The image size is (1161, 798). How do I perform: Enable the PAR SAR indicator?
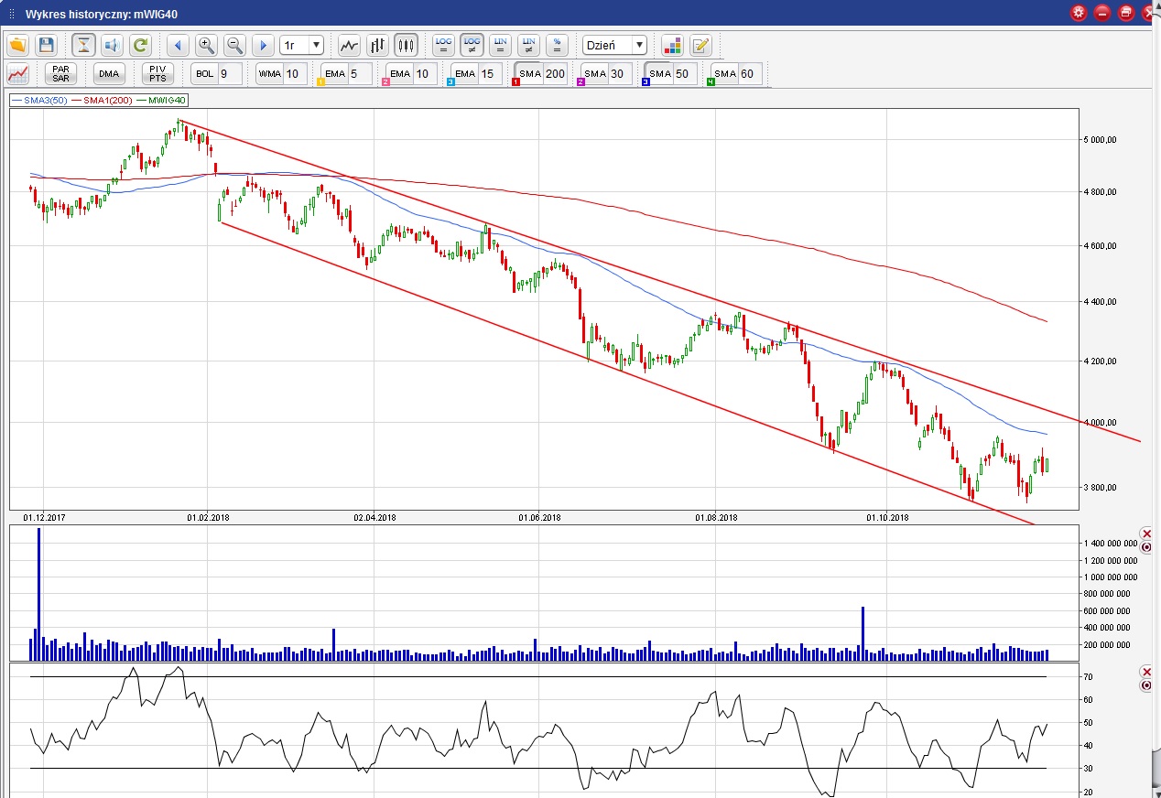pyautogui.click(x=60, y=74)
